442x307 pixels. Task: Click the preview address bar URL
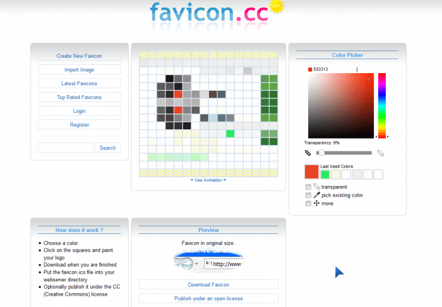tap(227, 264)
